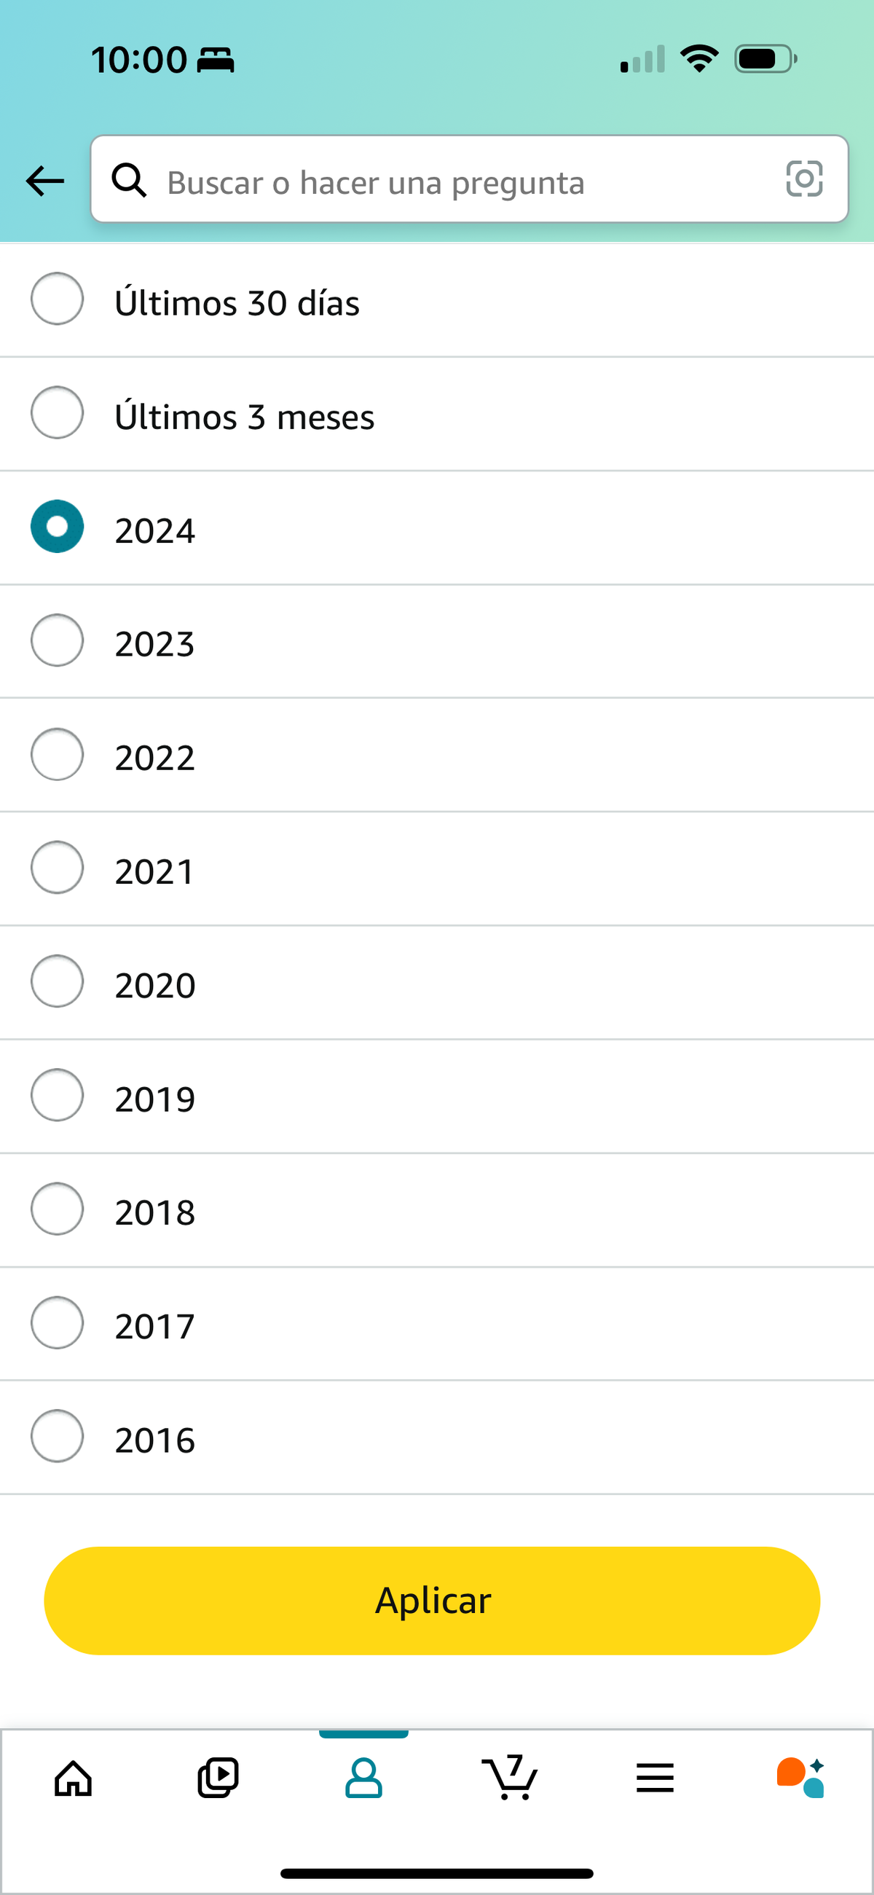Choose the 2016 radio option
Screen dimensions: 874x1895
click(57, 1436)
